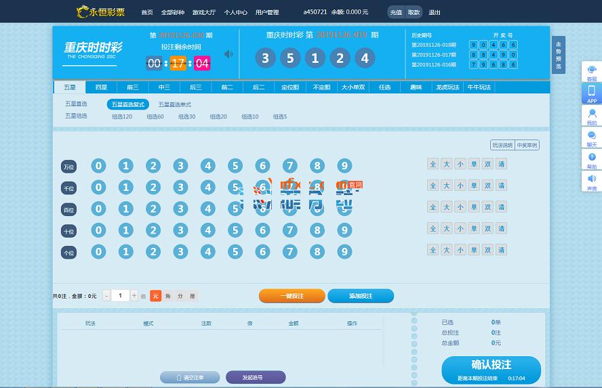Switch to the 龙虎玩法 tab
602x388 pixels.
point(447,87)
